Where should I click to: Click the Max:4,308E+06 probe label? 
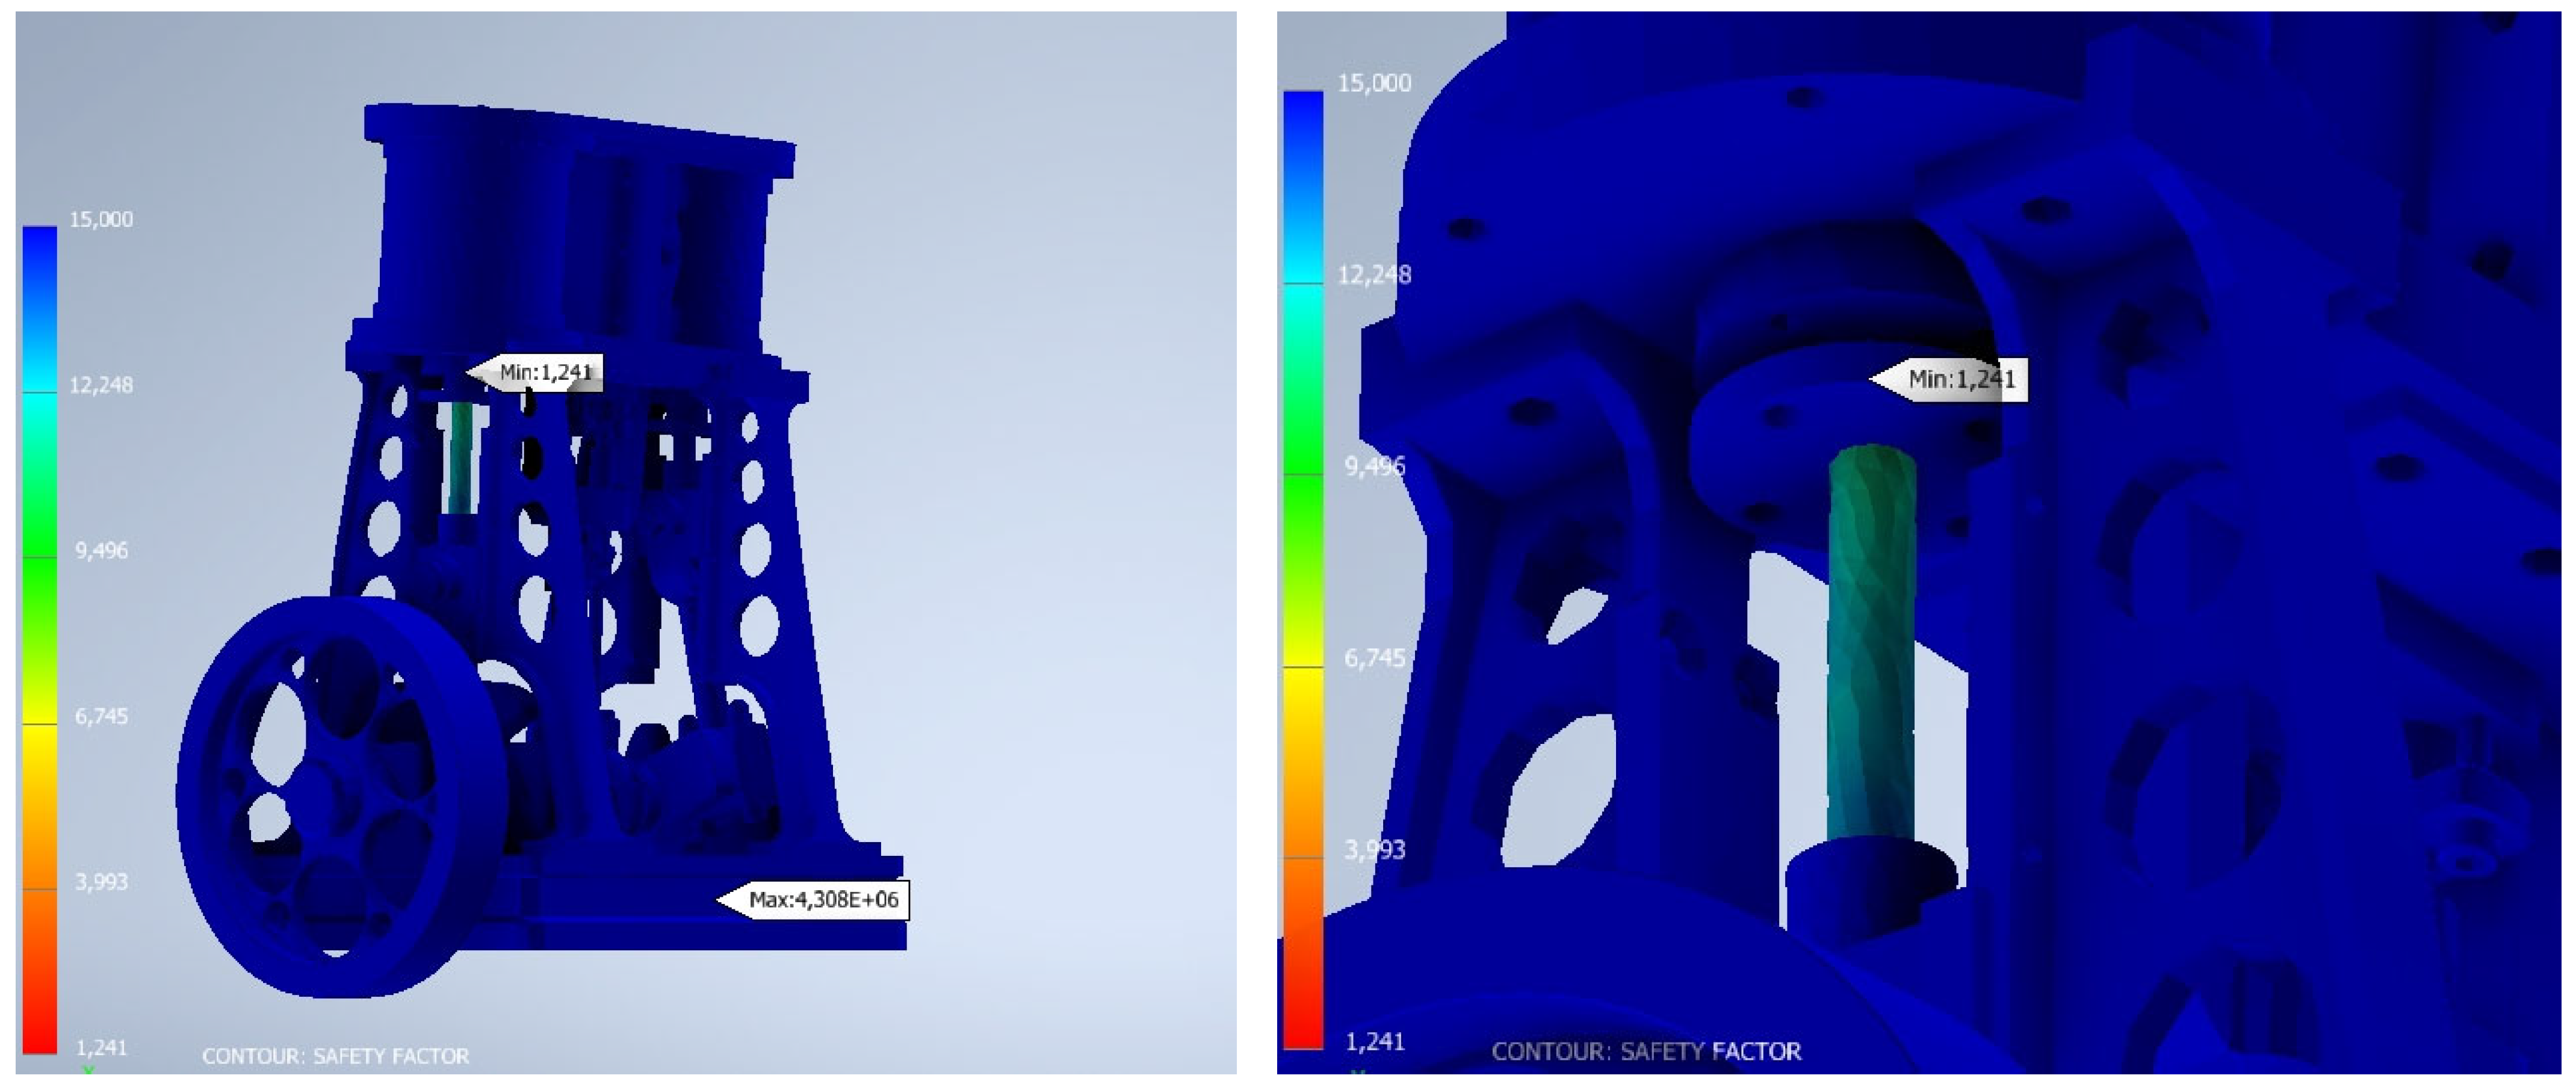click(x=823, y=900)
